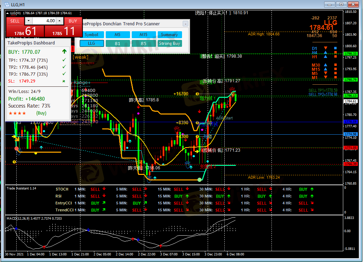Select the M5 column header in scanner
Screen dimensions: 363x262
tap(118, 35)
